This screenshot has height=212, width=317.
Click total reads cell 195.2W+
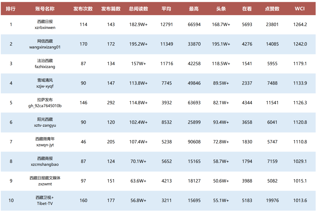(138, 44)
